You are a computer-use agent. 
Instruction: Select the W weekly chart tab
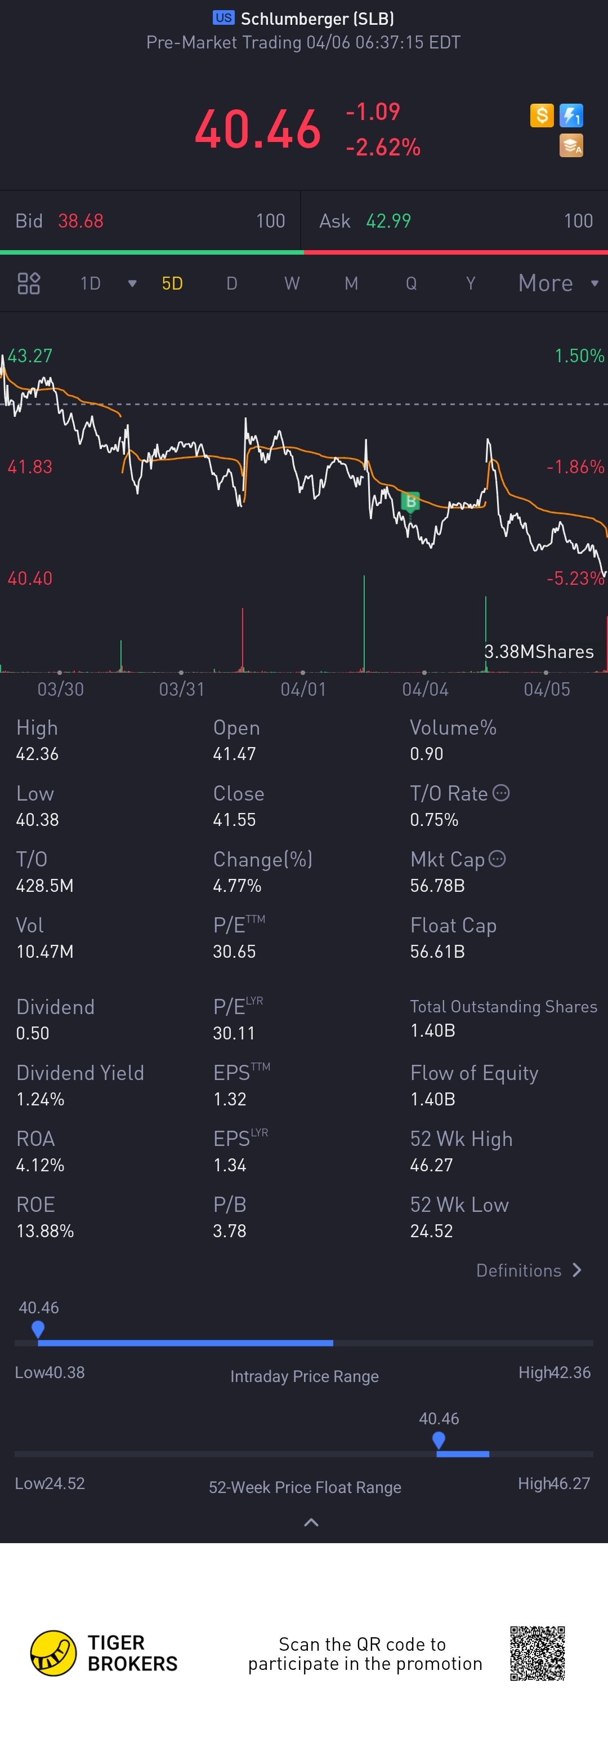[292, 283]
